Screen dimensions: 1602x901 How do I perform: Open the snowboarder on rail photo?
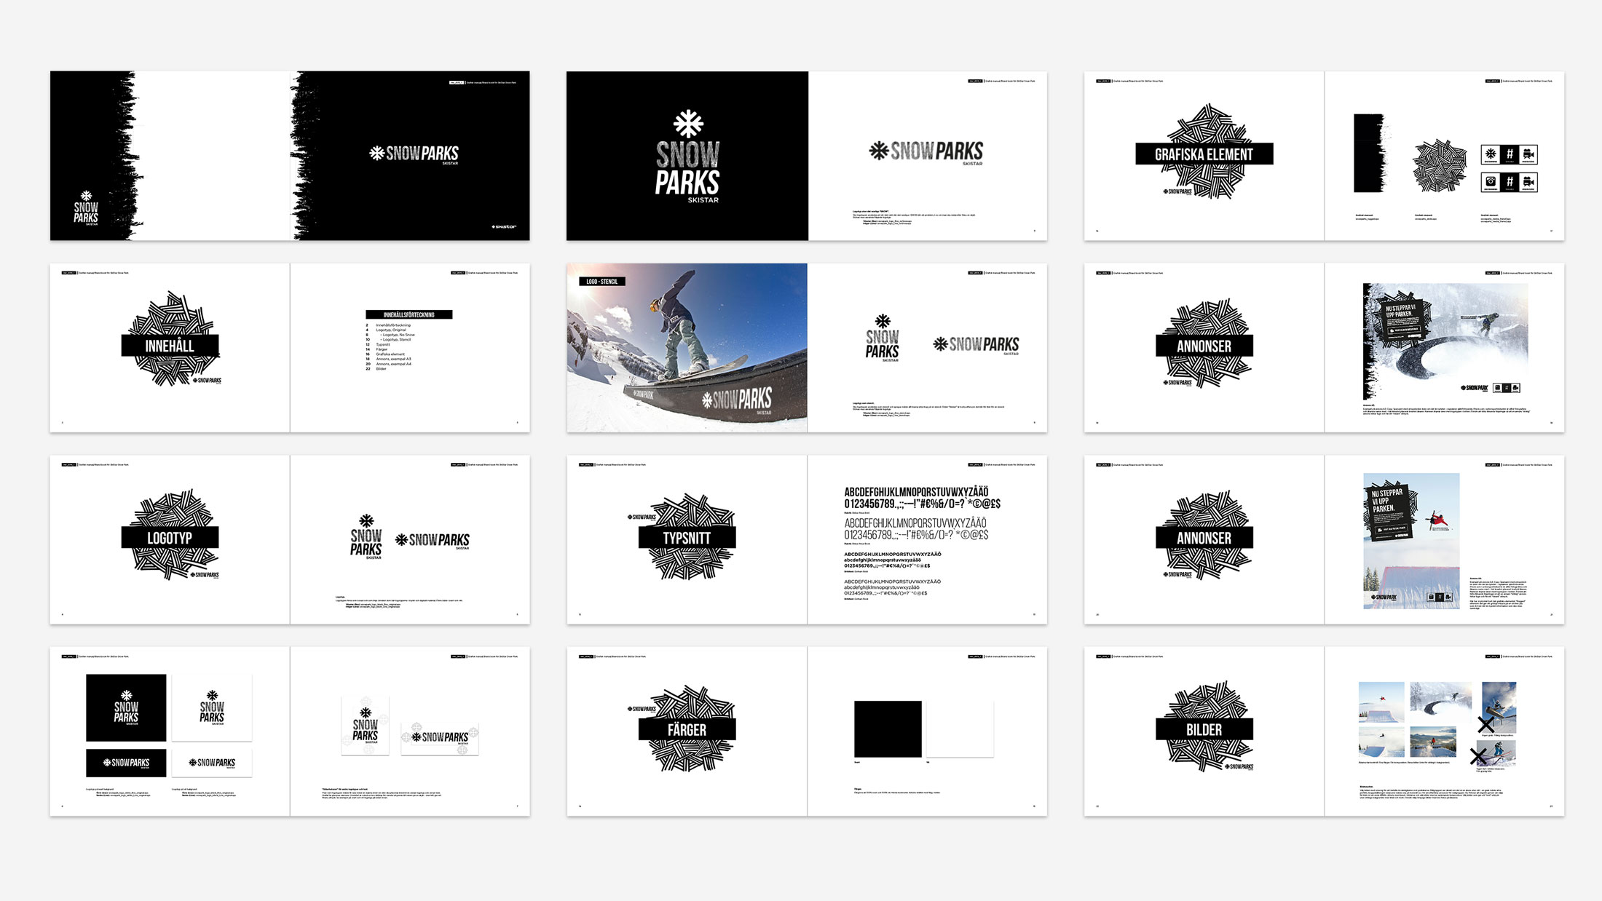(687, 348)
